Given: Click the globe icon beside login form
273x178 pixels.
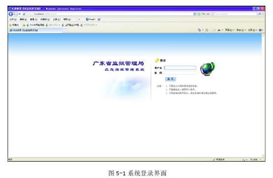Looking at the screenshot, I should click(207, 69).
